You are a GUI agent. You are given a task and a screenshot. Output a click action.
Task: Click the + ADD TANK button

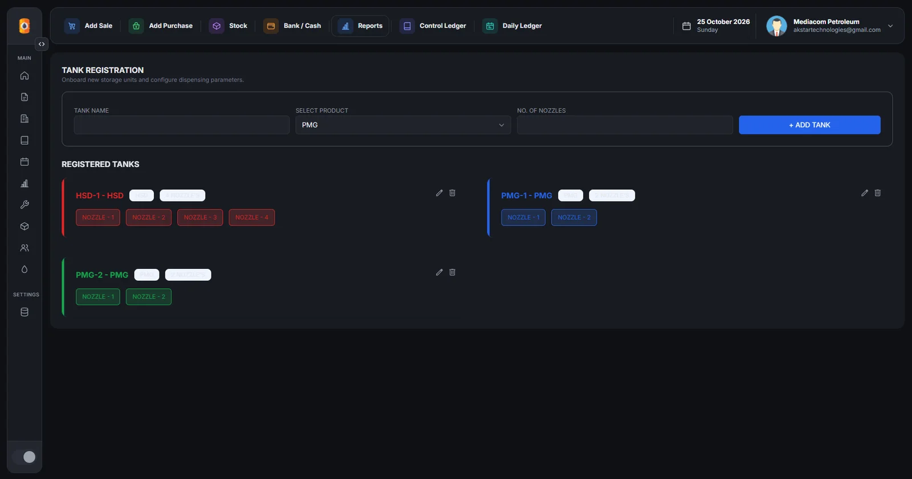pos(809,125)
